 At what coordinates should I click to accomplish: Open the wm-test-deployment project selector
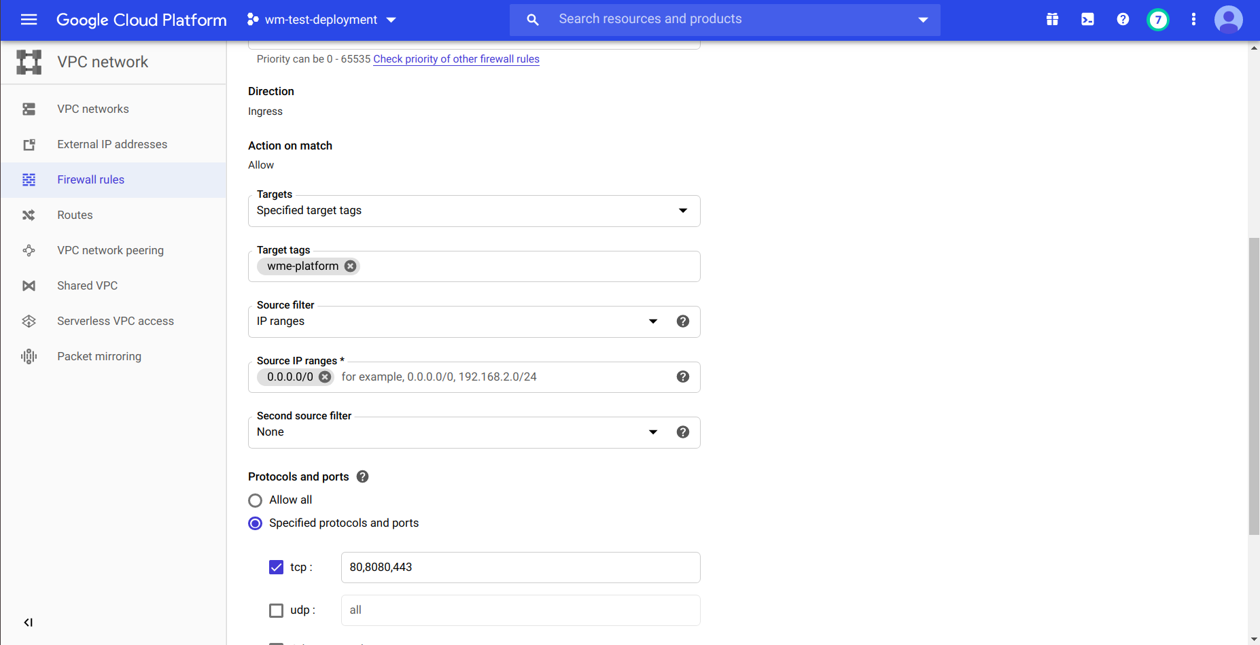pyautogui.click(x=321, y=20)
